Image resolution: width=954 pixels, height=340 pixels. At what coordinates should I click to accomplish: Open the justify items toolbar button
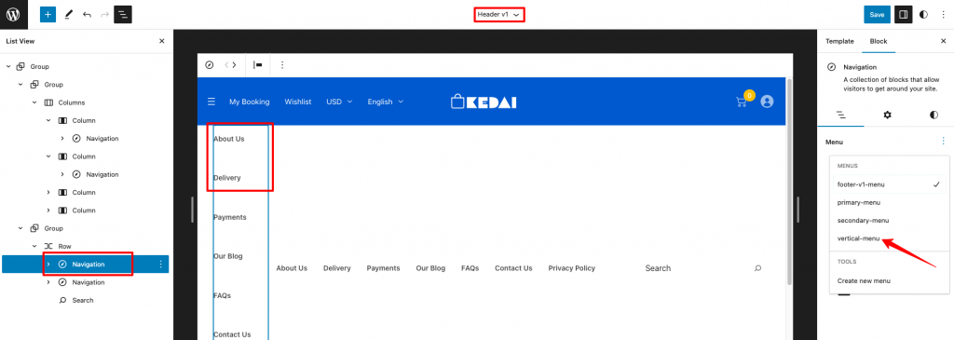[x=259, y=65]
